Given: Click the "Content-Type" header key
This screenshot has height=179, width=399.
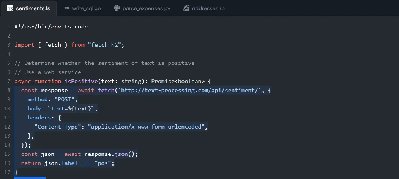Looking at the screenshot, I should pos(57,127).
